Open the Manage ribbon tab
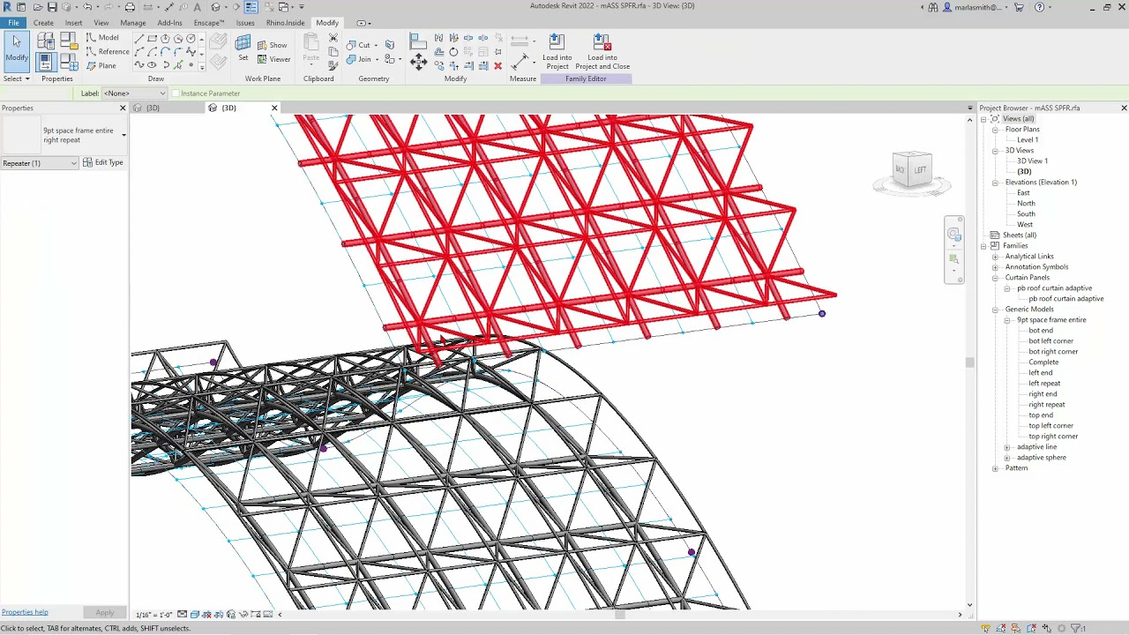The image size is (1129, 635). pyautogui.click(x=133, y=23)
